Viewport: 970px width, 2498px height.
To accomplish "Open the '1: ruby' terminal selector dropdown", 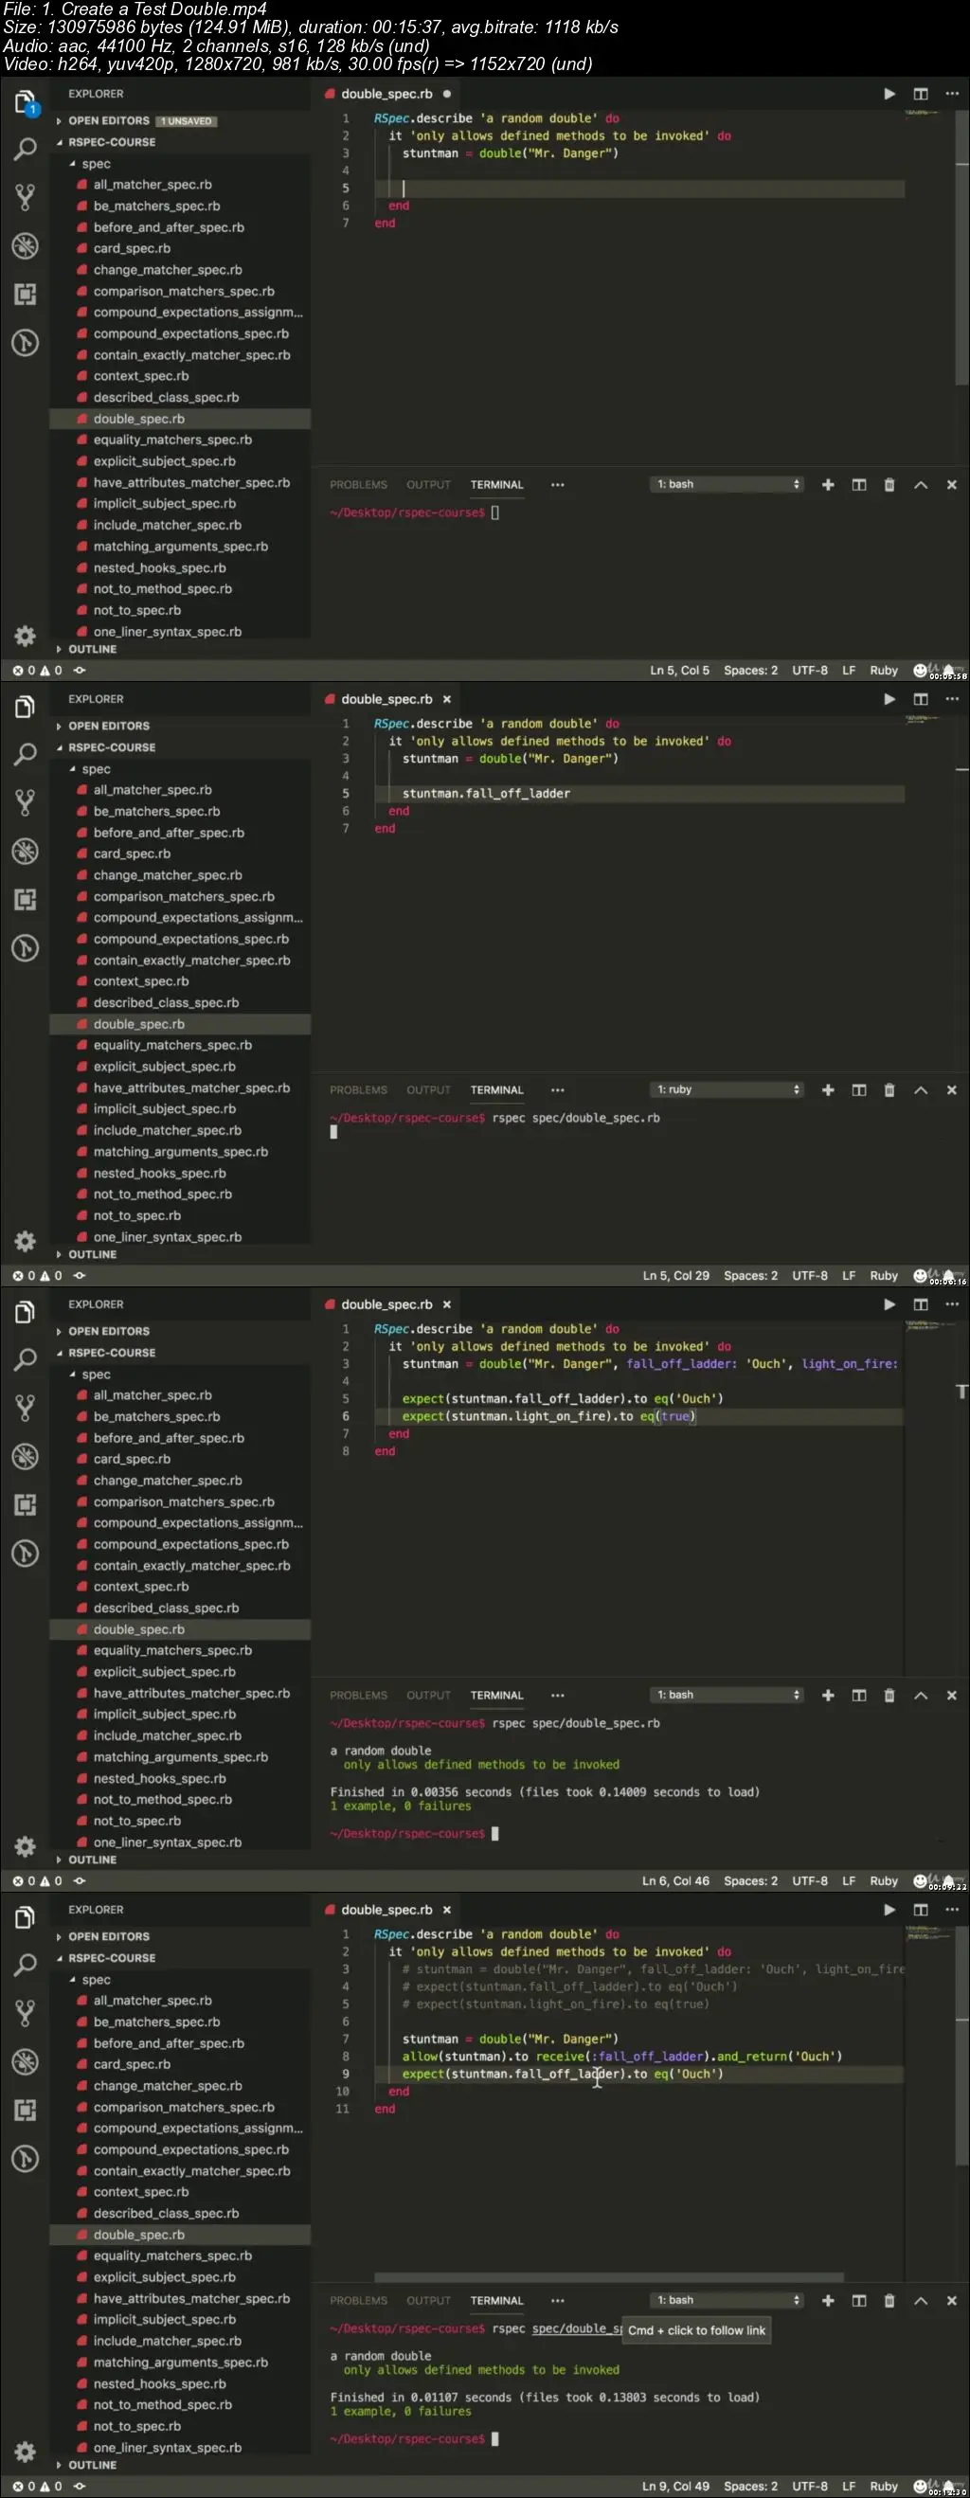I will point(727,1090).
